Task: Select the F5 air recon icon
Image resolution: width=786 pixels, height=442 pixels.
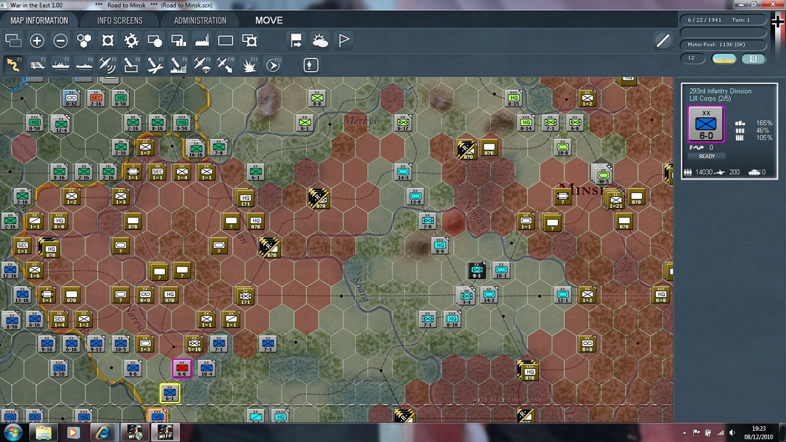Action: coord(107,65)
